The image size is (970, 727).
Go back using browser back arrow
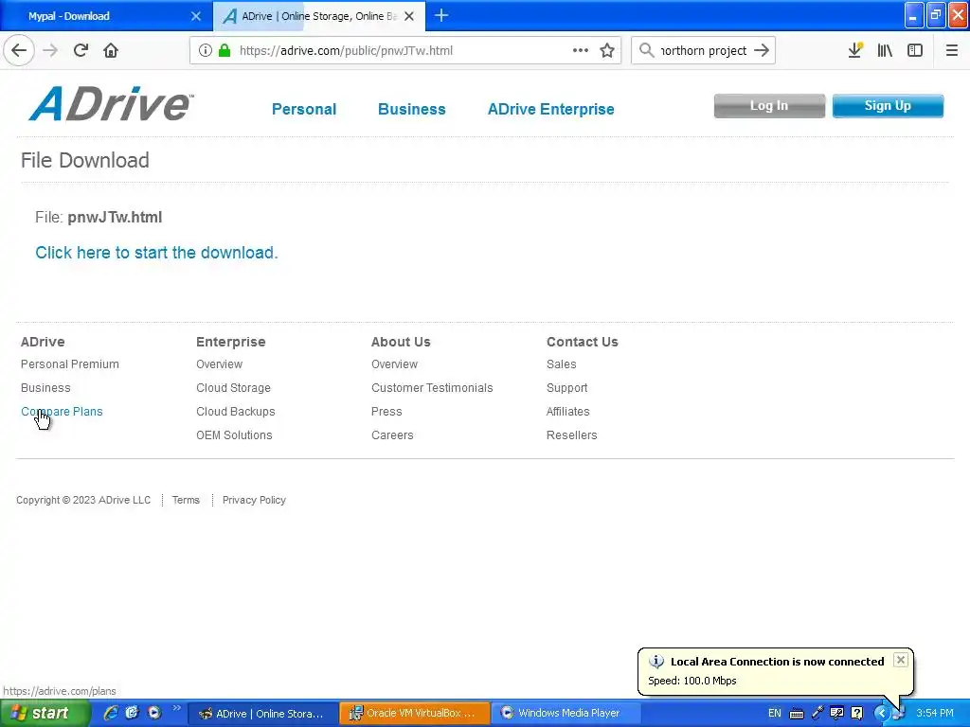(19, 50)
